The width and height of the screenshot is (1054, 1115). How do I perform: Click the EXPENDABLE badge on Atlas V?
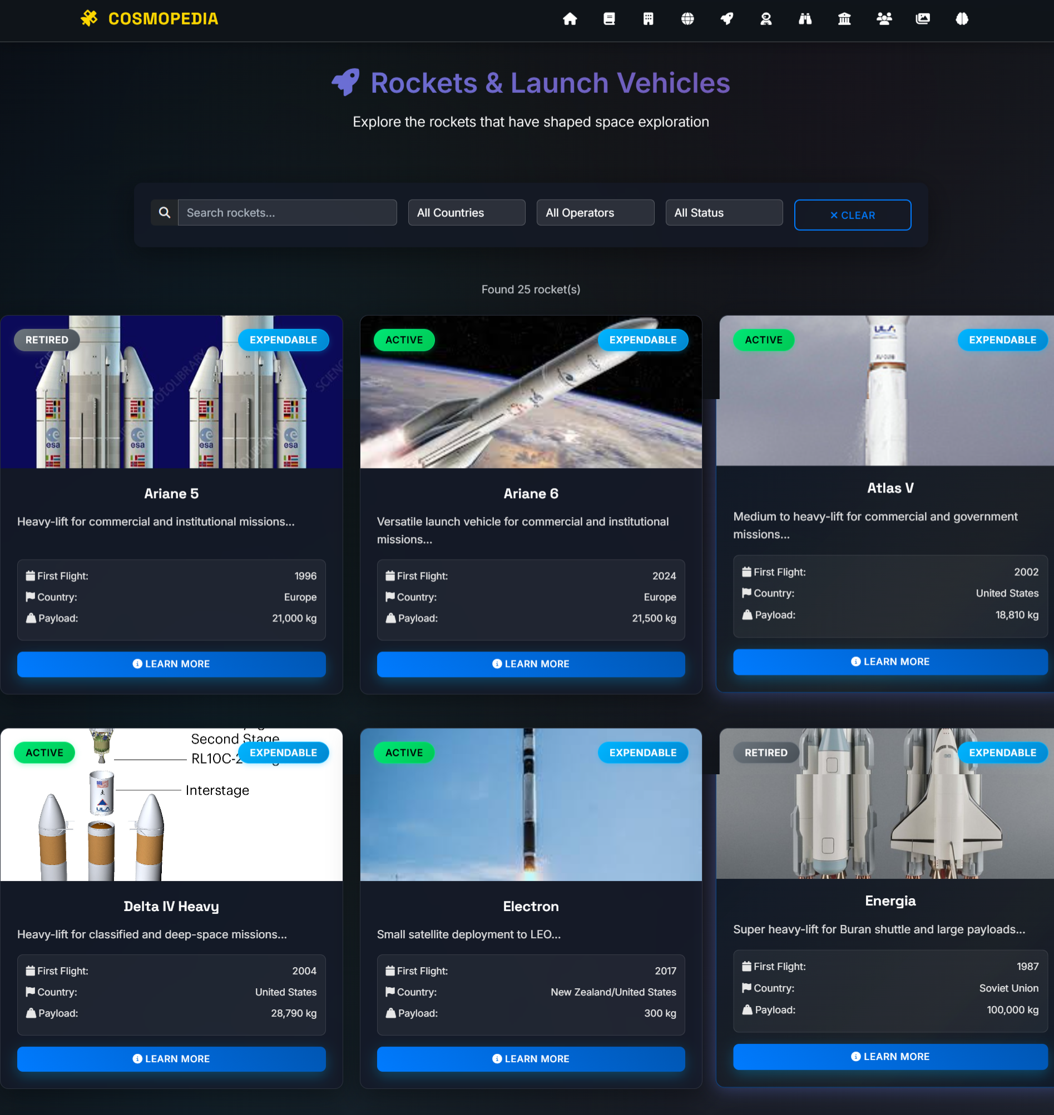pos(1002,340)
